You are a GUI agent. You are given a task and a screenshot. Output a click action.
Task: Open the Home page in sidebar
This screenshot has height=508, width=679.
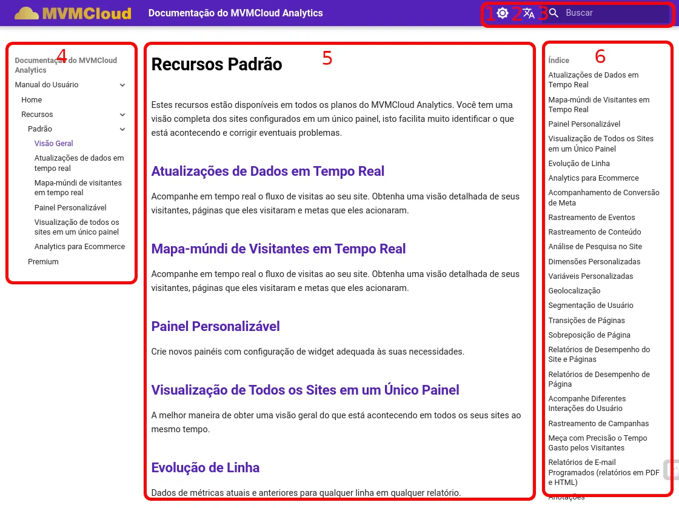tap(32, 100)
